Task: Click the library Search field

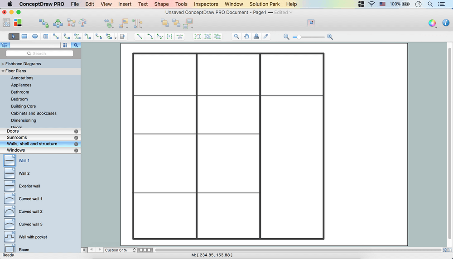Action: (x=39, y=53)
